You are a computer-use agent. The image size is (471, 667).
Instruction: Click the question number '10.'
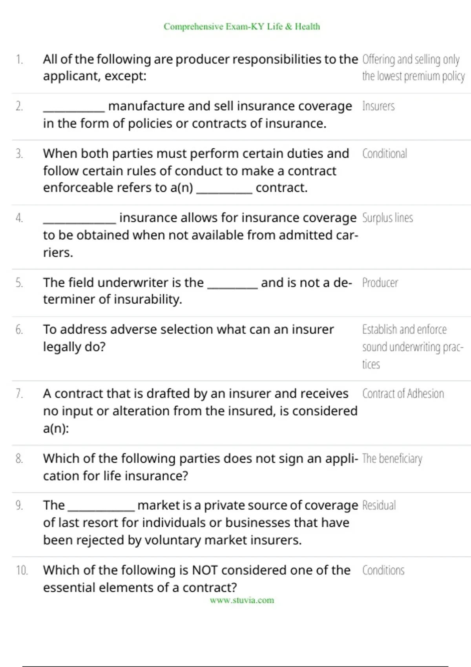pyautogui.click(x=22, y=570)
